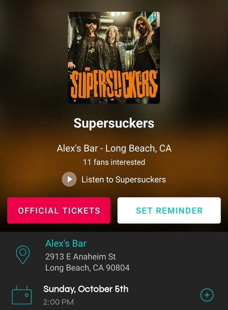Open the Supersuckers band photo
This screenshot has width=228, height=310.
[x=114, y=58]
